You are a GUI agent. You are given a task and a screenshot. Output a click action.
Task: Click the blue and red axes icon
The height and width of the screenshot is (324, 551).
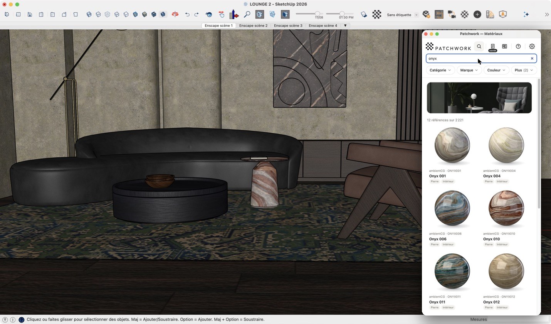234,14
